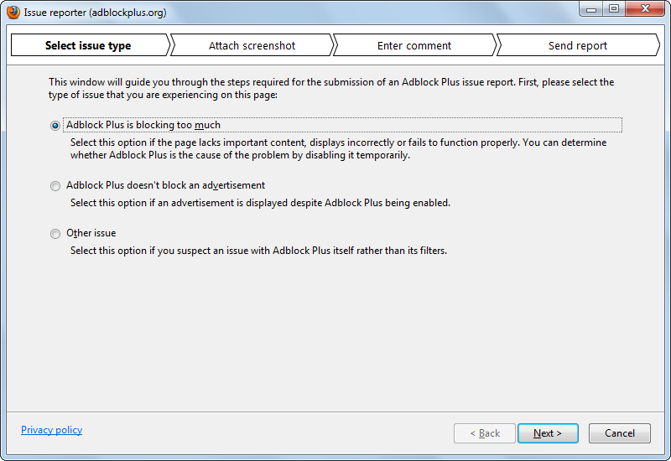Pick the 'Other issue' radio option
Screen dimensions: 671x461
point(55,234)
